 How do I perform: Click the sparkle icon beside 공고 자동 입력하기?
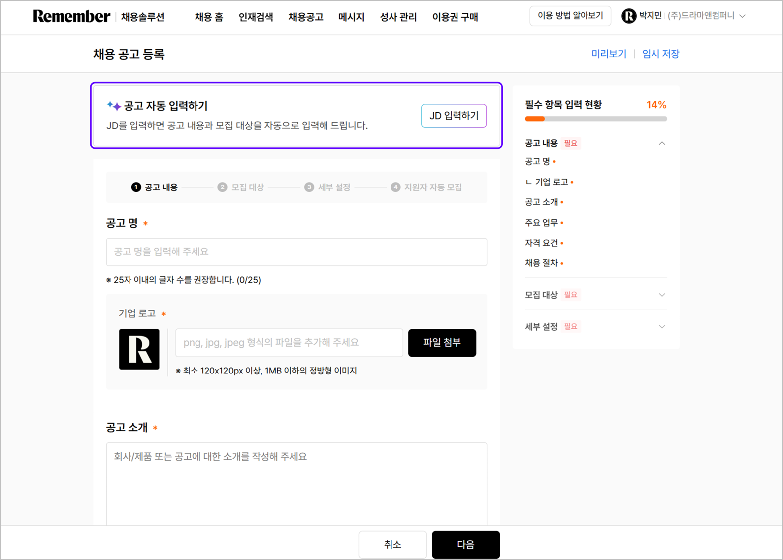(114, 106)
